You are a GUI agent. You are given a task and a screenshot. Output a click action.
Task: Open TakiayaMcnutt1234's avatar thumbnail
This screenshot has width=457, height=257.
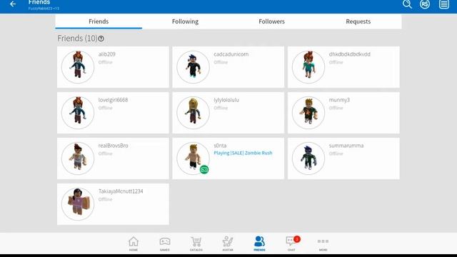pyautogui.click(x=78, y=204)
